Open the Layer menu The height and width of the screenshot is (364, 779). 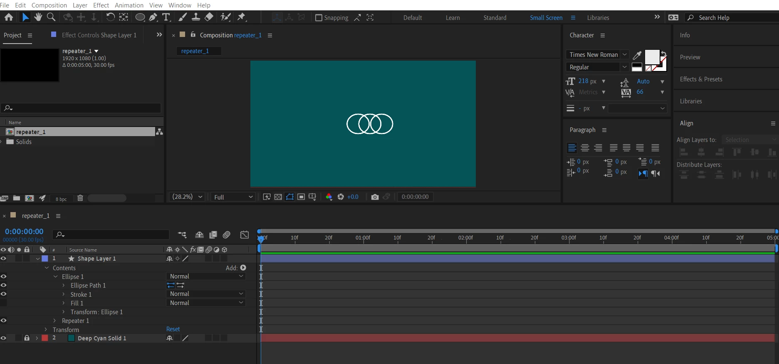tap(80, 5)
